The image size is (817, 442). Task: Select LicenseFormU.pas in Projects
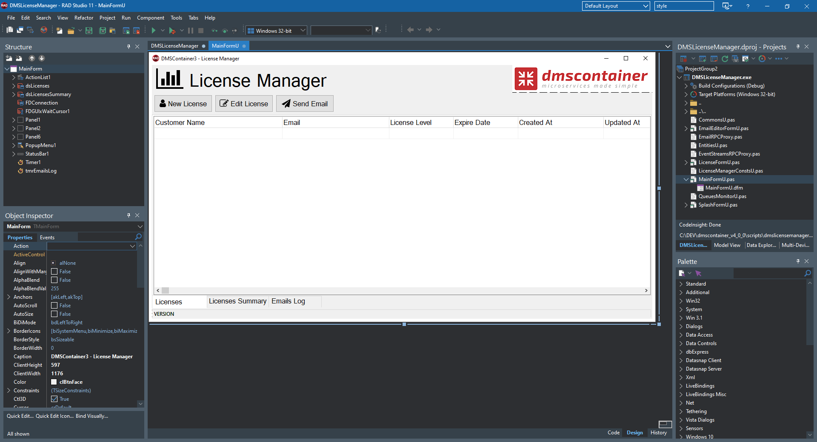point(719,162)
